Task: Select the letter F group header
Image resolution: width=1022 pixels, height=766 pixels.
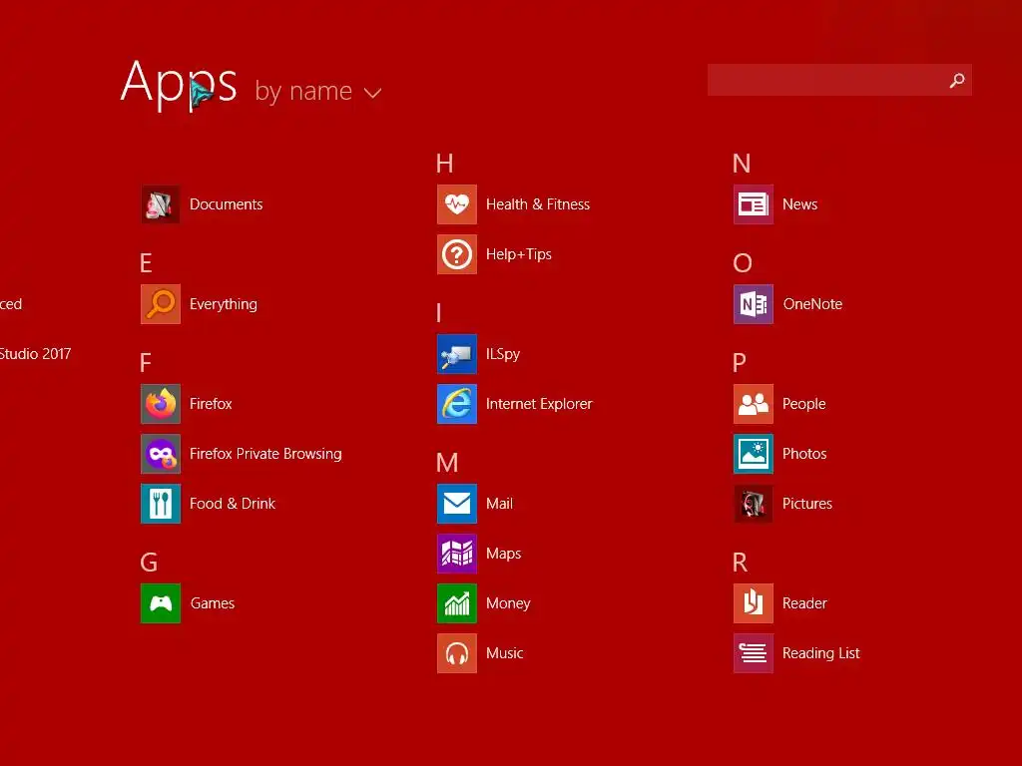Action: coord(146,363)
